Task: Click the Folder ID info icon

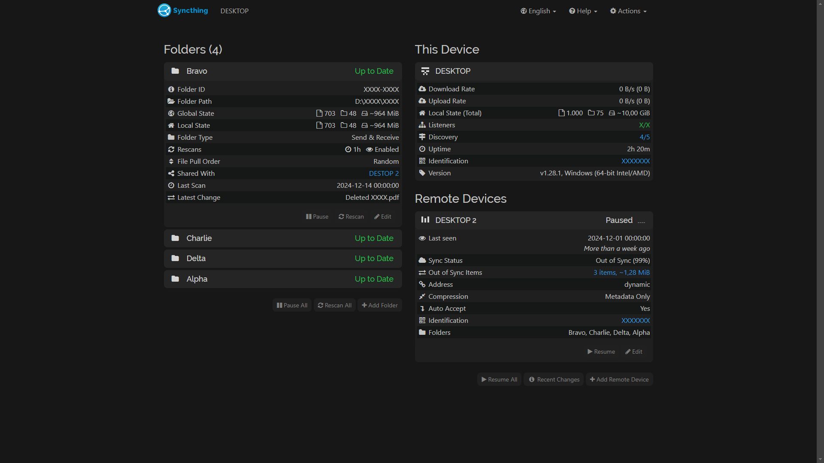Action: click(171, 89)
